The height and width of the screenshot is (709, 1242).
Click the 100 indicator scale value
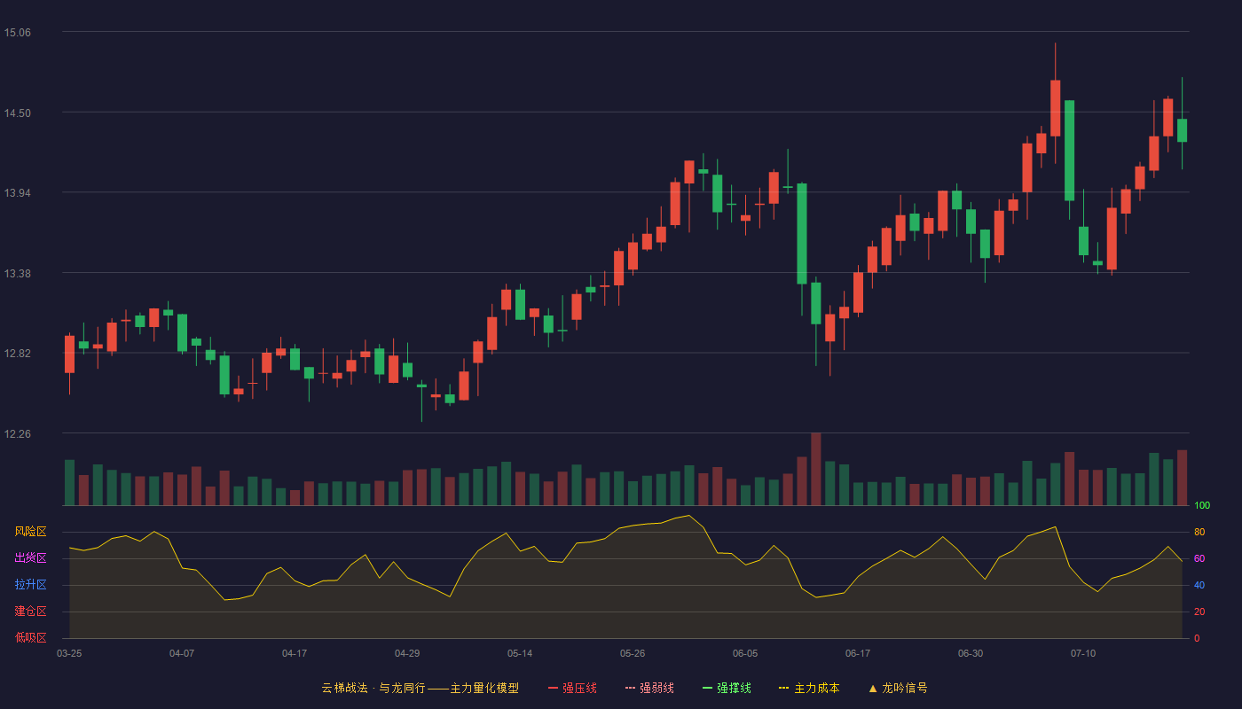click(x=1202, y=505)
